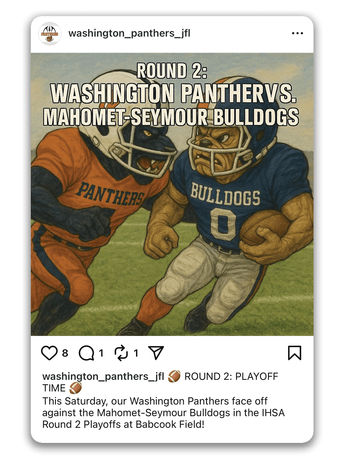Open the washington_panthers_jfl profile picture
Screen dimensions: 344x472
pyautogui.click(x=50, y=34)
